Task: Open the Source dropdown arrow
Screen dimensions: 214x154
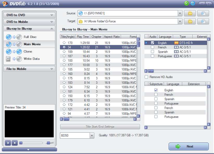Action: tap(180, 13)
